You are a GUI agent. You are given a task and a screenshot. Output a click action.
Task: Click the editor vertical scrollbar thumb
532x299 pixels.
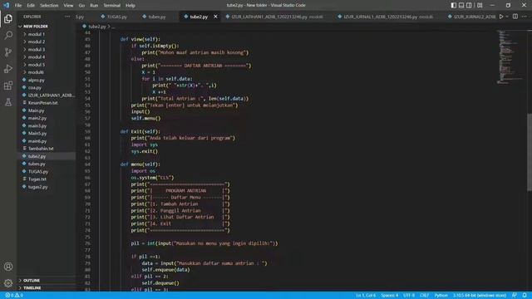530,152
